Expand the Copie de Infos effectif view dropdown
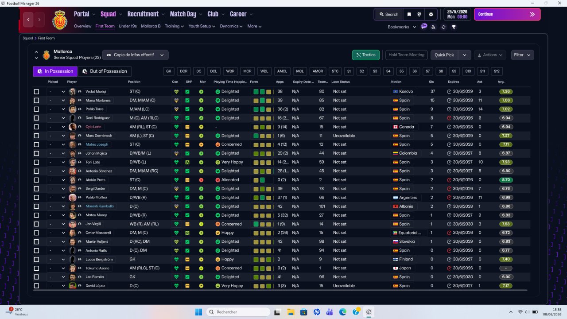This screenshot has width=567, height=319. click(x=136, y=55)
